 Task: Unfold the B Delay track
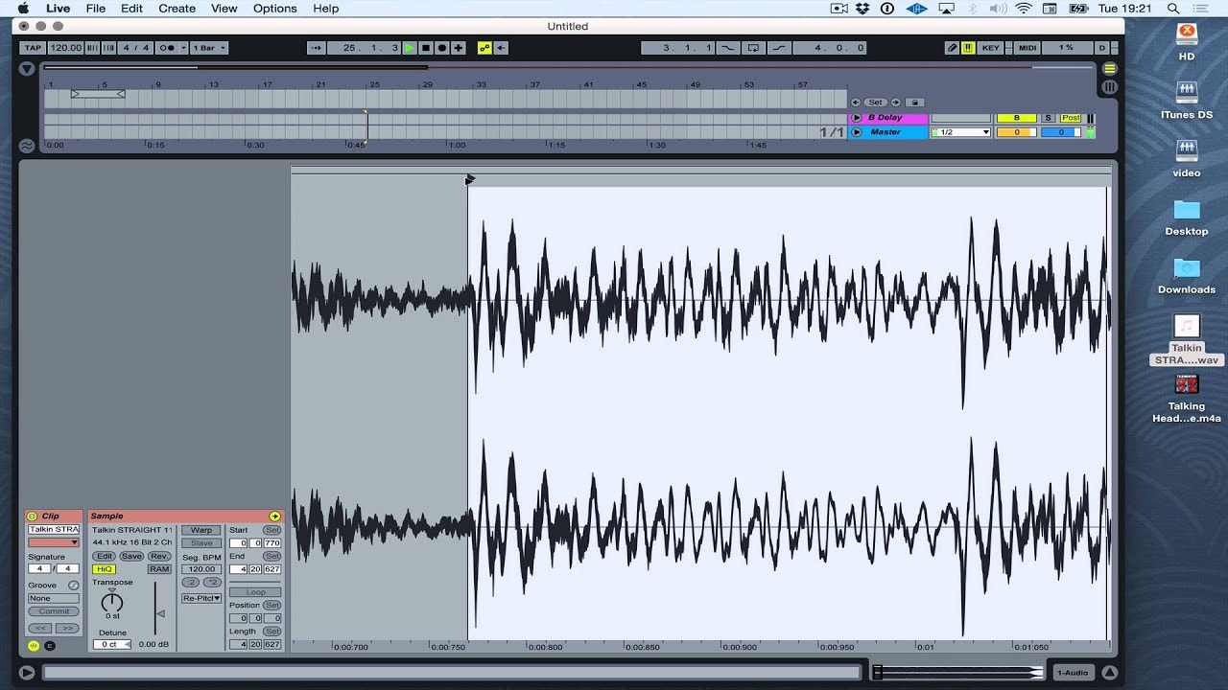[857, 118]
